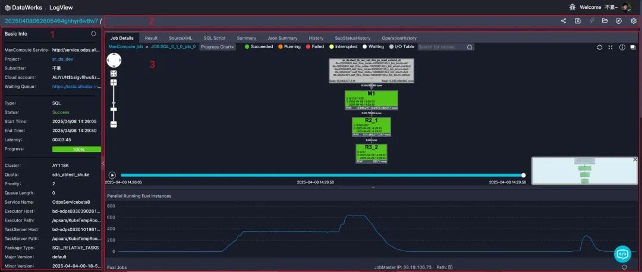
Task: Click the open folder icon
Action: pyautogui.click(x=605, y=21)
